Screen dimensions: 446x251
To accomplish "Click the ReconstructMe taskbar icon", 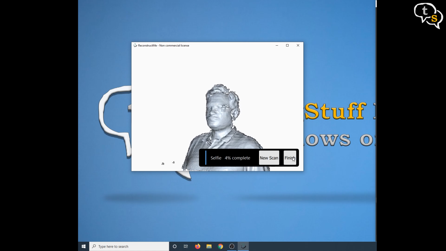I will (243, 246).
